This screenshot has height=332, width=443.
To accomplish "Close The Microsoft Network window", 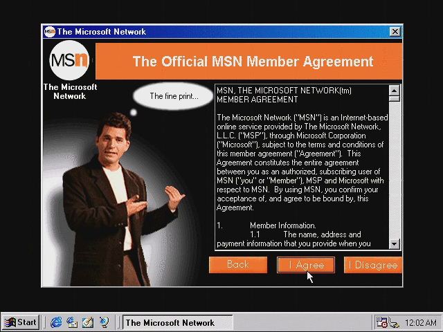I will pyautogui.click(x=395, y=32).
